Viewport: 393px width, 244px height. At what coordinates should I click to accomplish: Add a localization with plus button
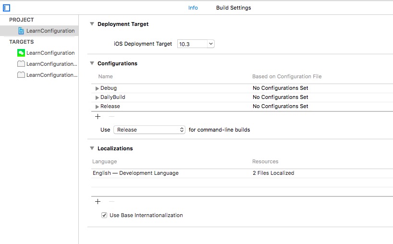pyautogui.click(x=98, y=201)
